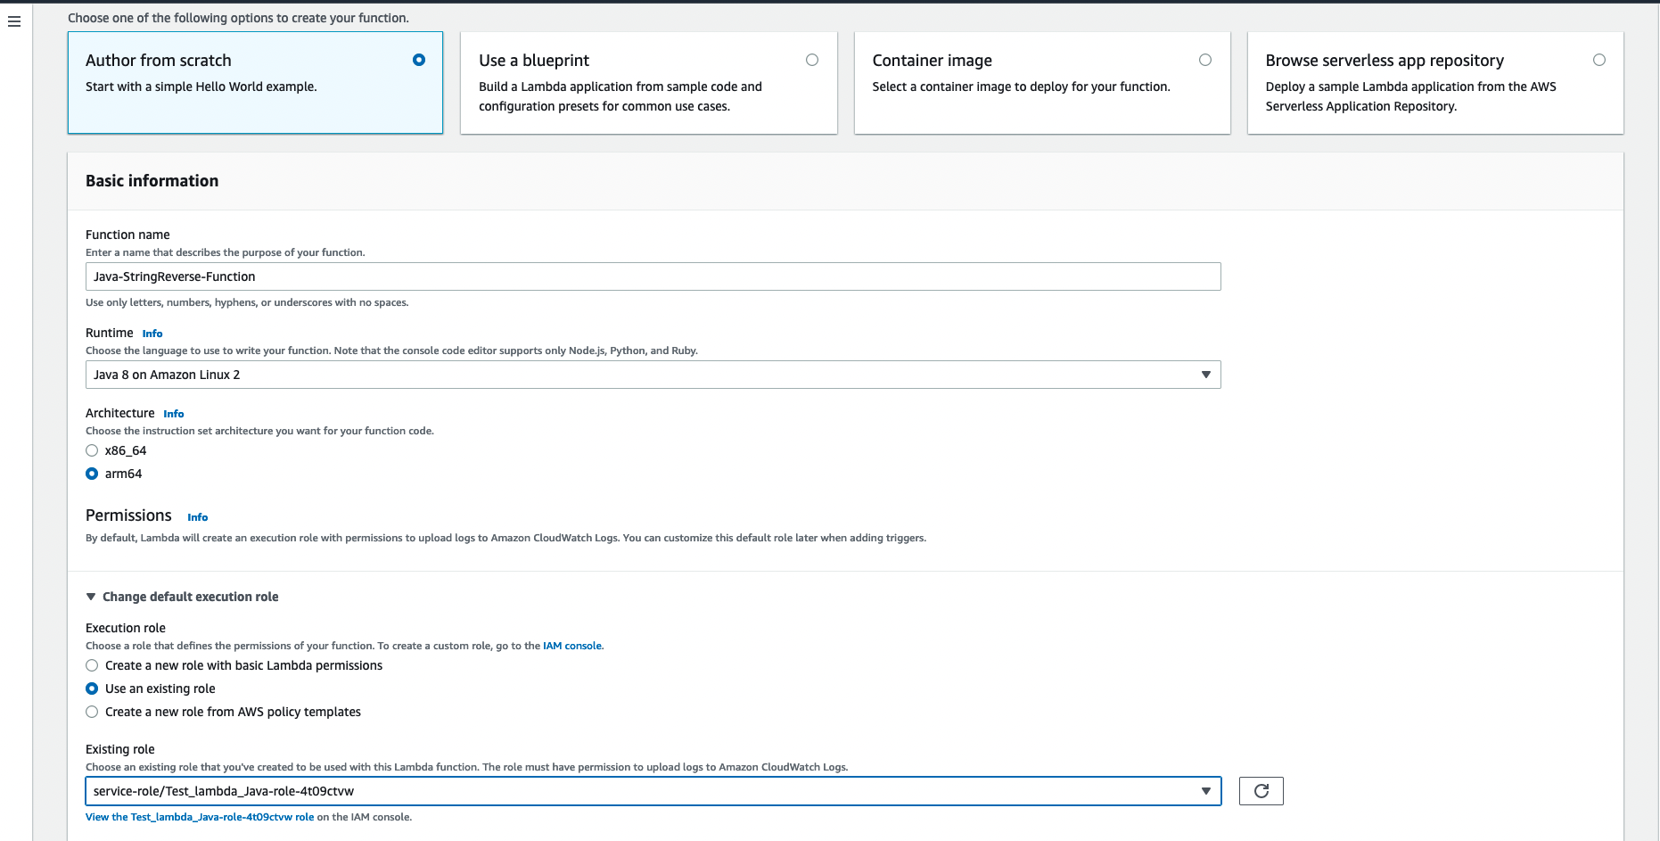
Task: Refresh the existing roles list
Action: tap(1261, 791)
